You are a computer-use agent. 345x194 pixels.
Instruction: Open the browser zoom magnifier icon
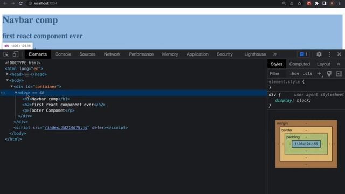click(x=284, y=3)
